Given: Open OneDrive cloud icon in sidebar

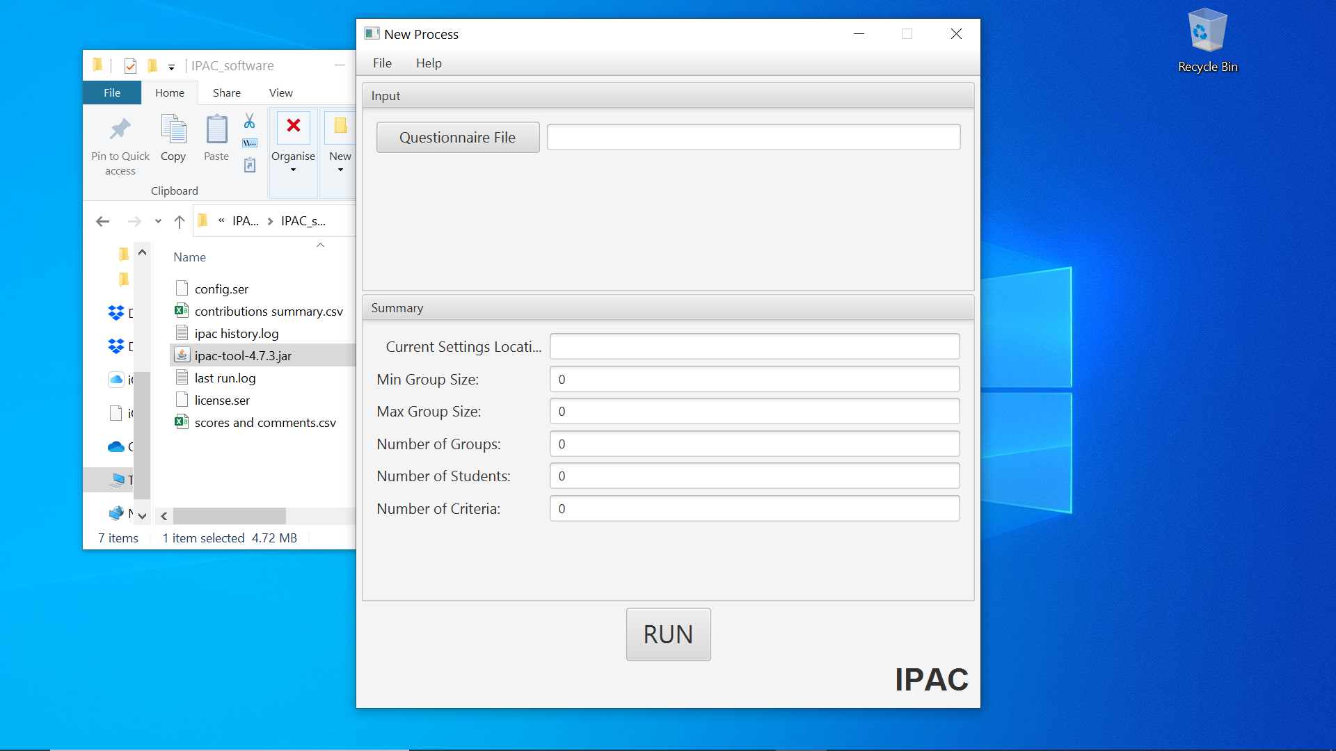Looking at the screenshot, I should click(117, 447).
